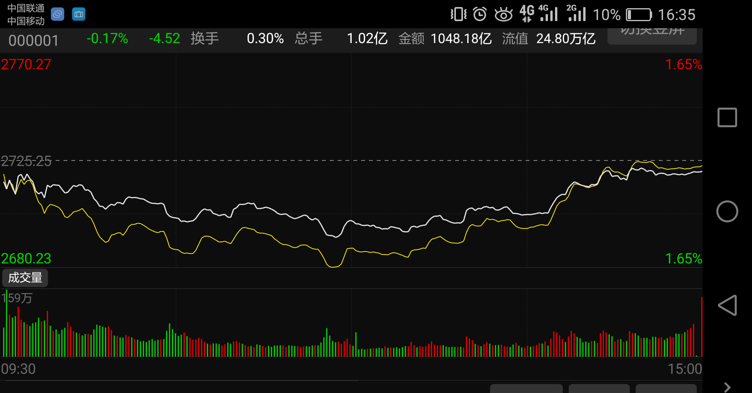Tap the stock code 000001
Screen dimensions: 752x393
pyautogui.click(x=33, y=40)
